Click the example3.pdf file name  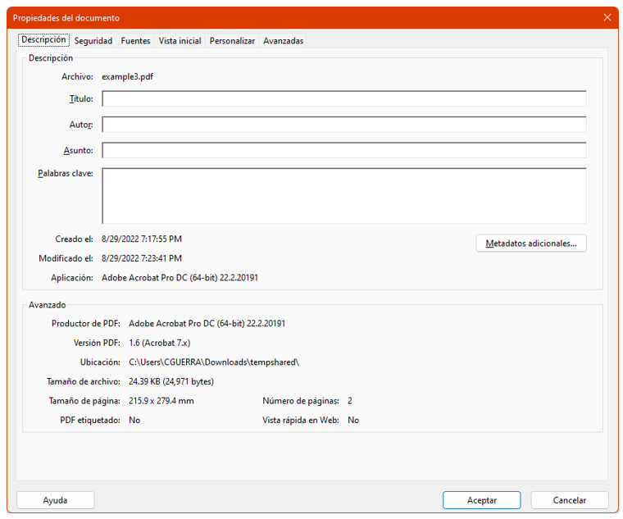127,77
